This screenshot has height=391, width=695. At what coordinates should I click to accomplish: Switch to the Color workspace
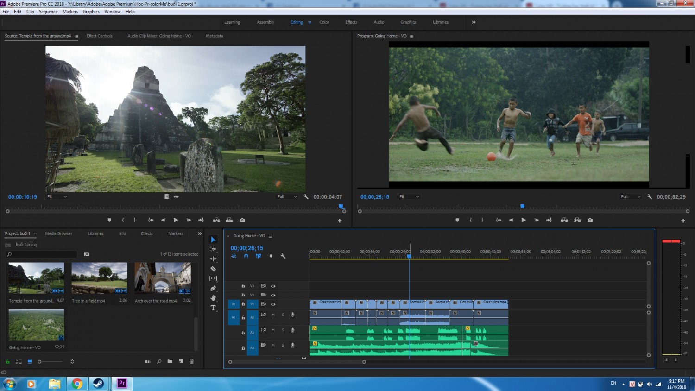click(324, 22)
